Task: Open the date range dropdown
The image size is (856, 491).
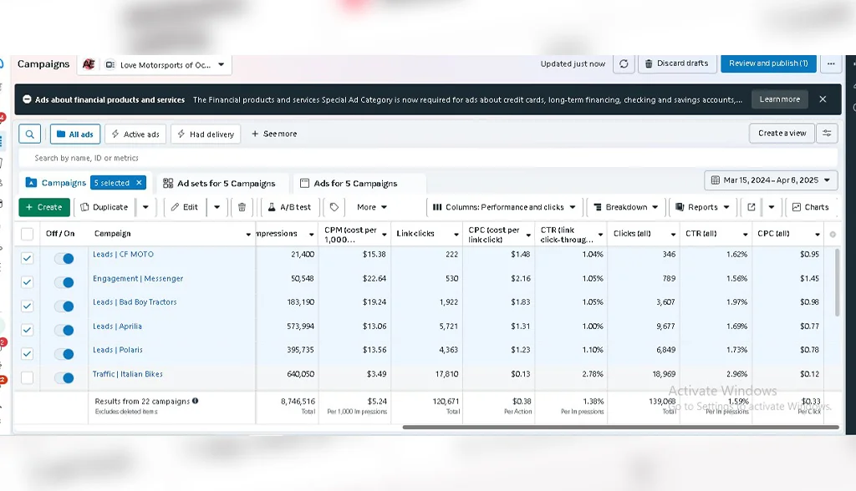Action: click(771, 180)
